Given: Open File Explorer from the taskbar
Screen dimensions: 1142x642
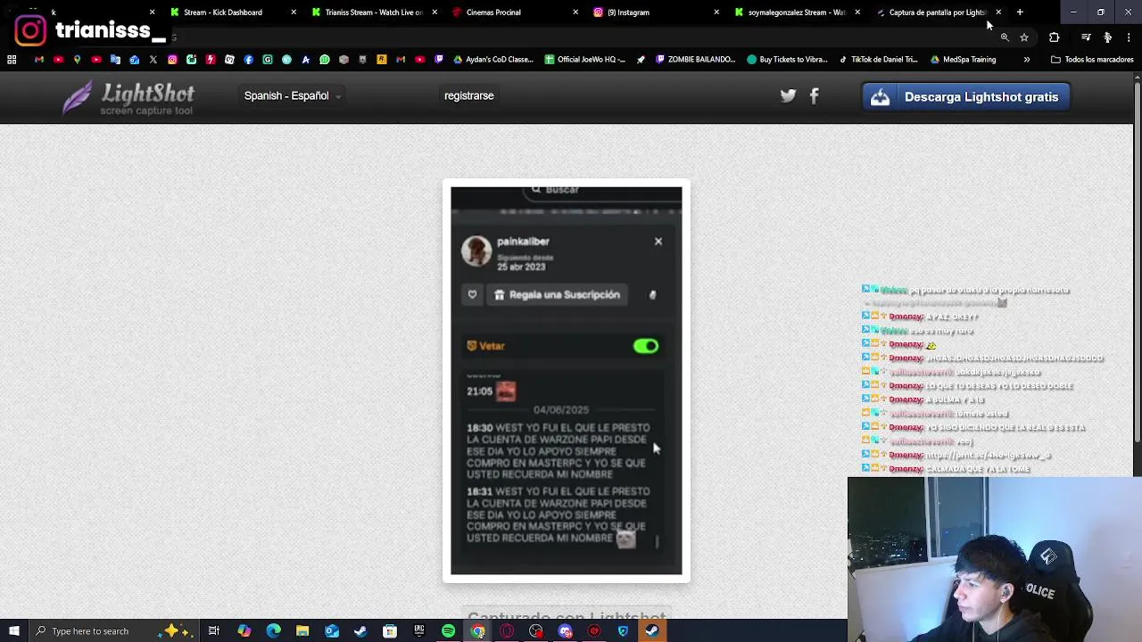Looking at the screenshot, I should [302, 631].
